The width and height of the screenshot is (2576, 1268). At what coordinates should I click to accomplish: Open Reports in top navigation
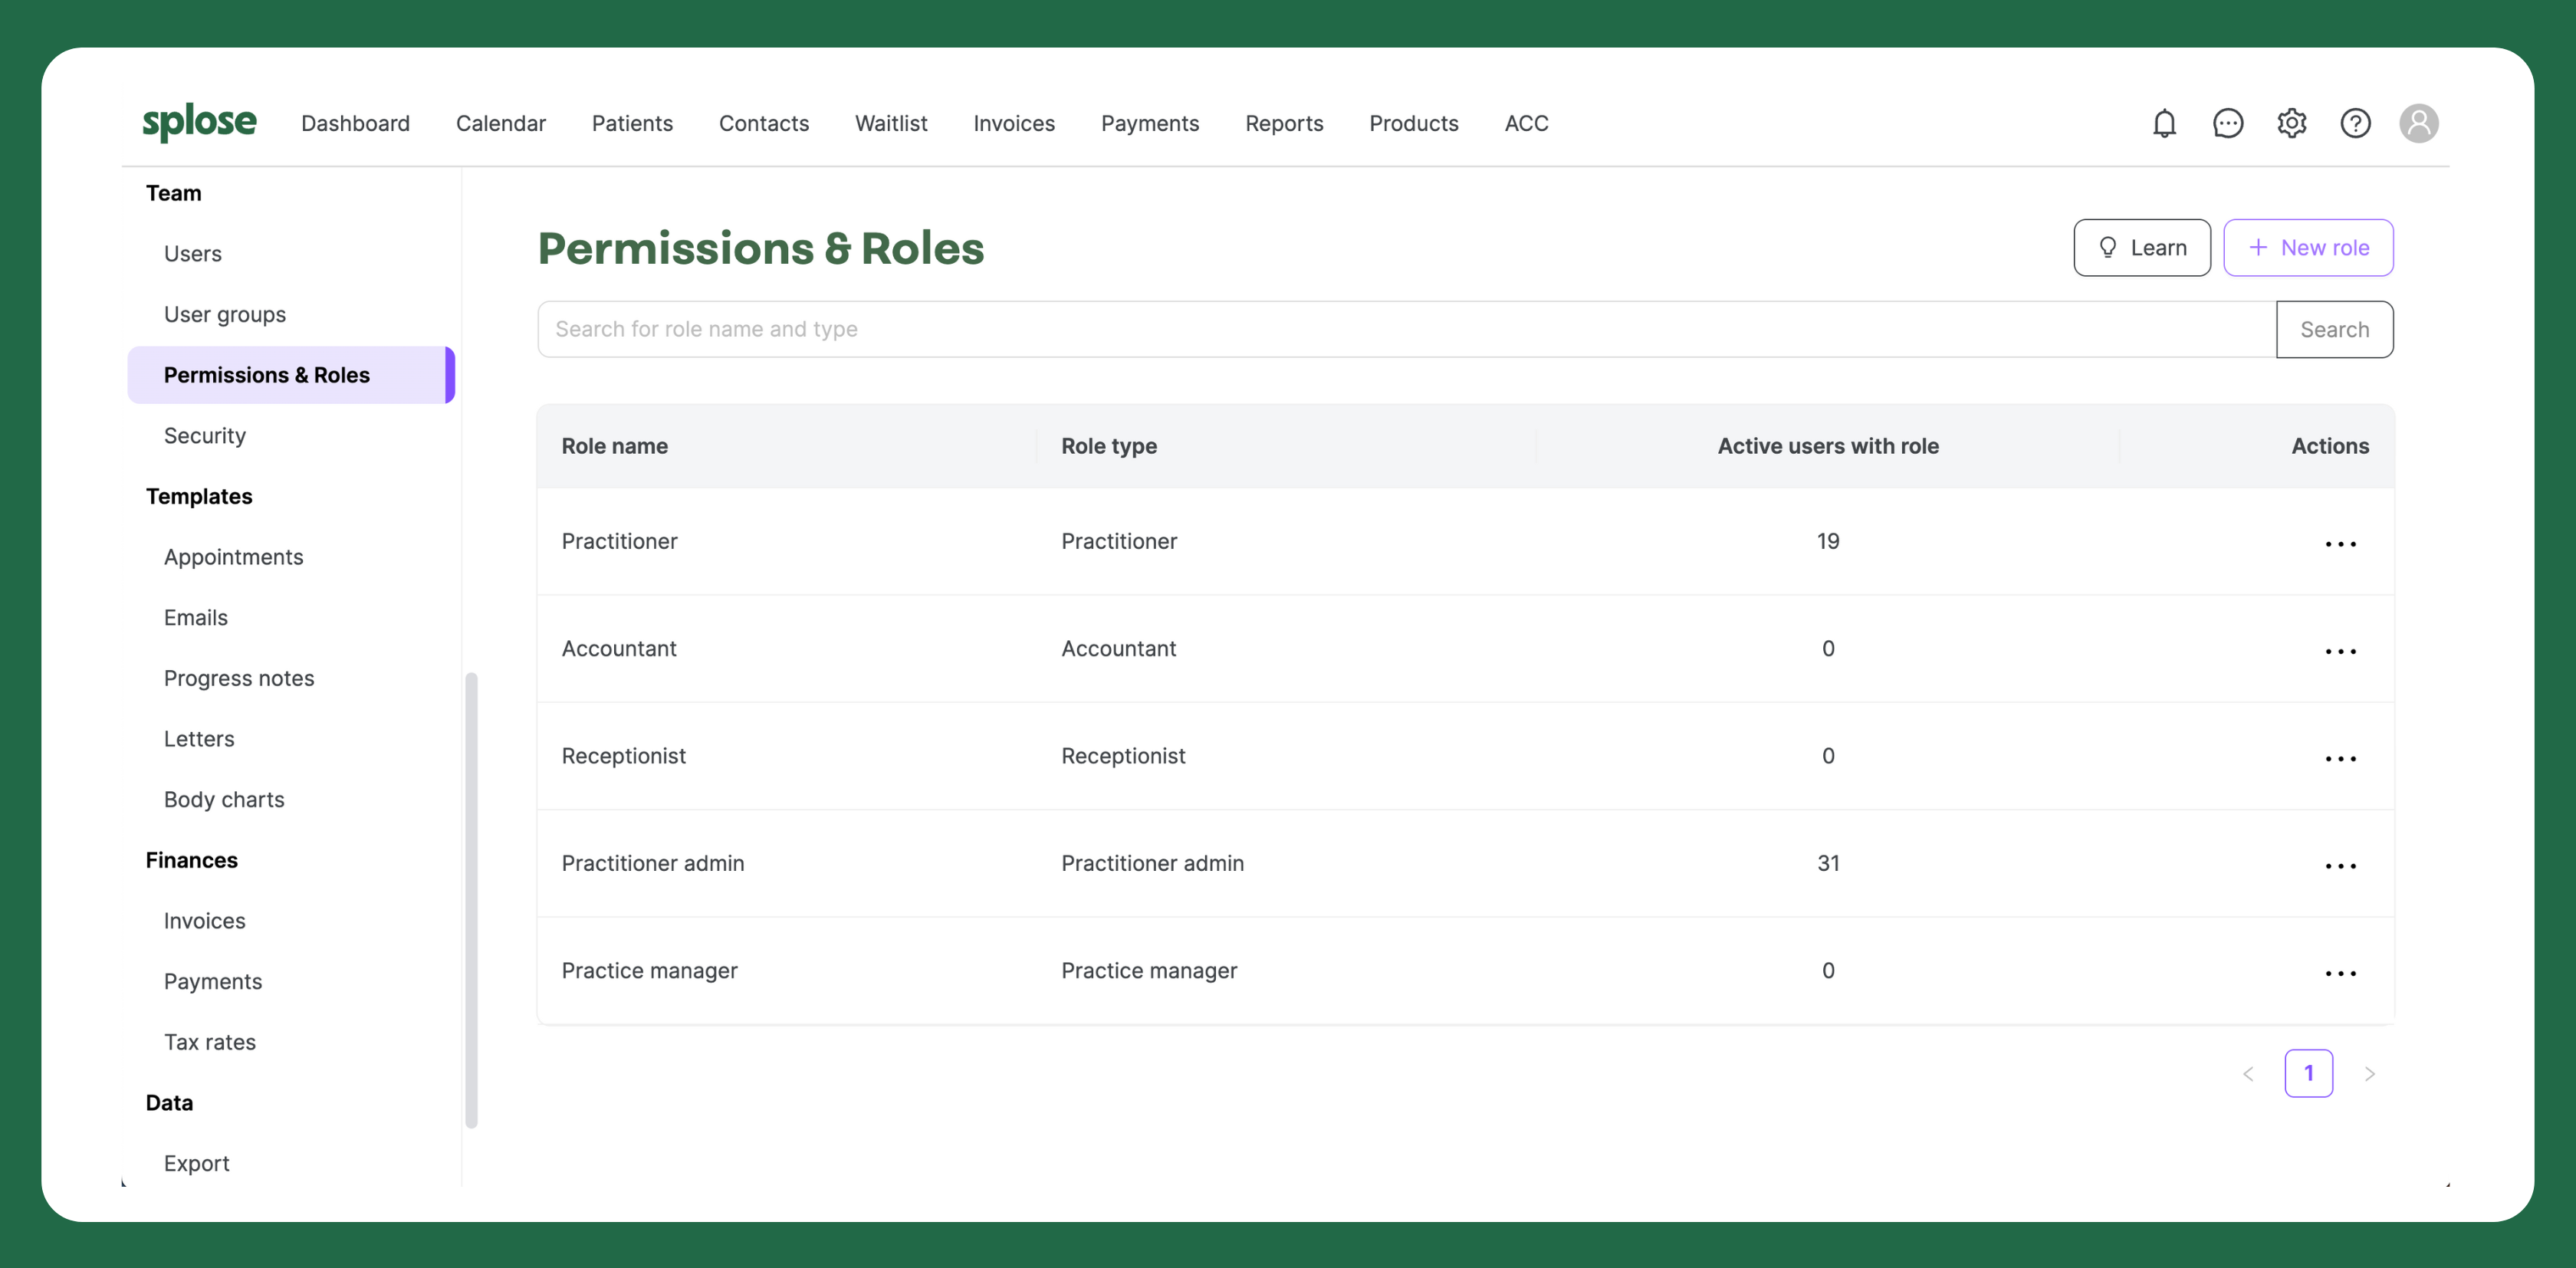1284,123
